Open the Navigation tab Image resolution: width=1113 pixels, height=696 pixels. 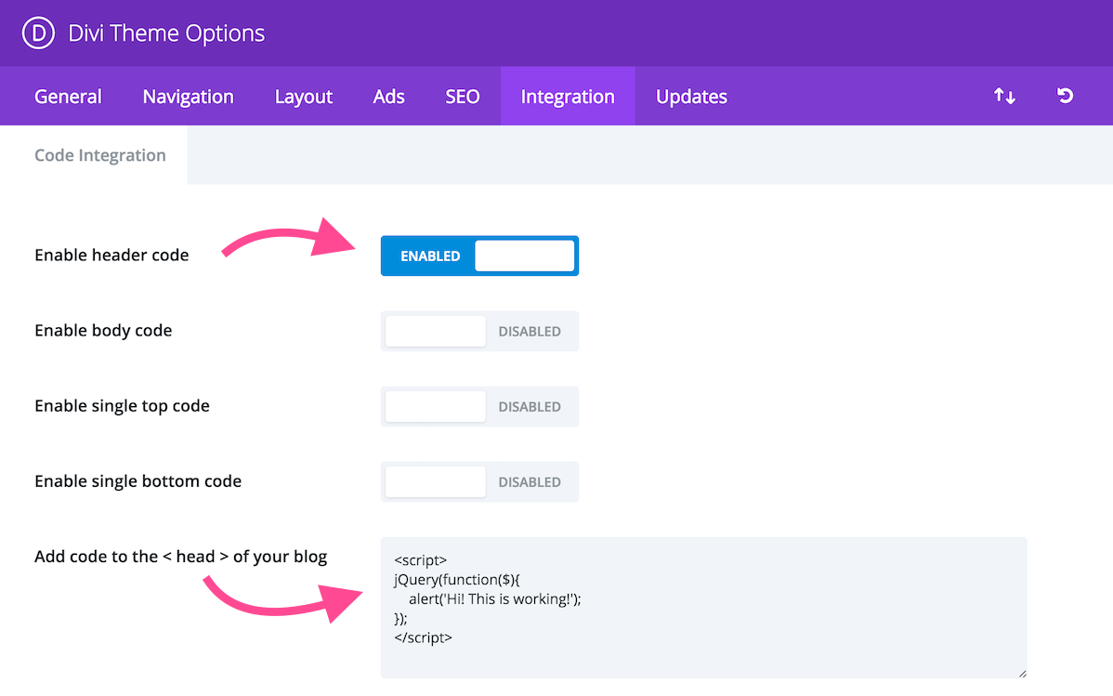(x=188, y=96)
